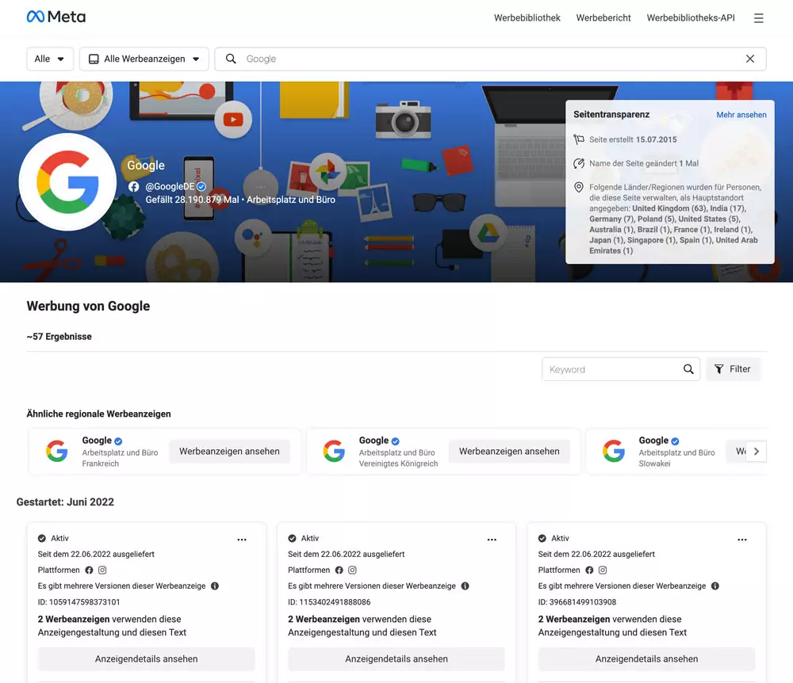This screenshot has height=683, width=793.
Task: Click Werbeanzeigen ansehen for Vereinigtes Königreich
Action: click(509, 451)
